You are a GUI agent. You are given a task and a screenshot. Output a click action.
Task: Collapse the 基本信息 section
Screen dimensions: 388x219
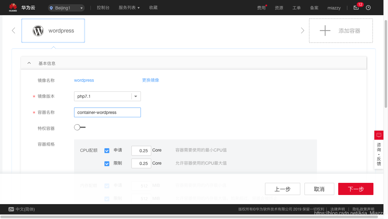(x=29, y=63)
